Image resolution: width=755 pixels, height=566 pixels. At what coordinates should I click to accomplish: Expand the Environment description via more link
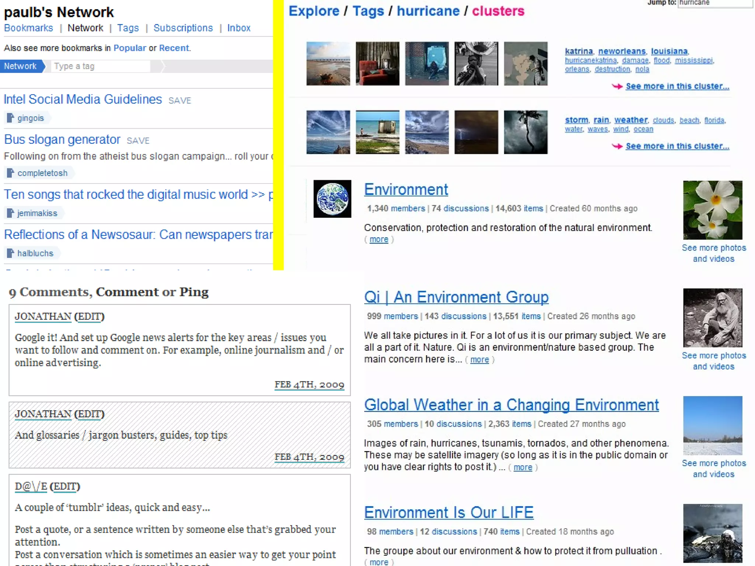(x=379, y=240)
